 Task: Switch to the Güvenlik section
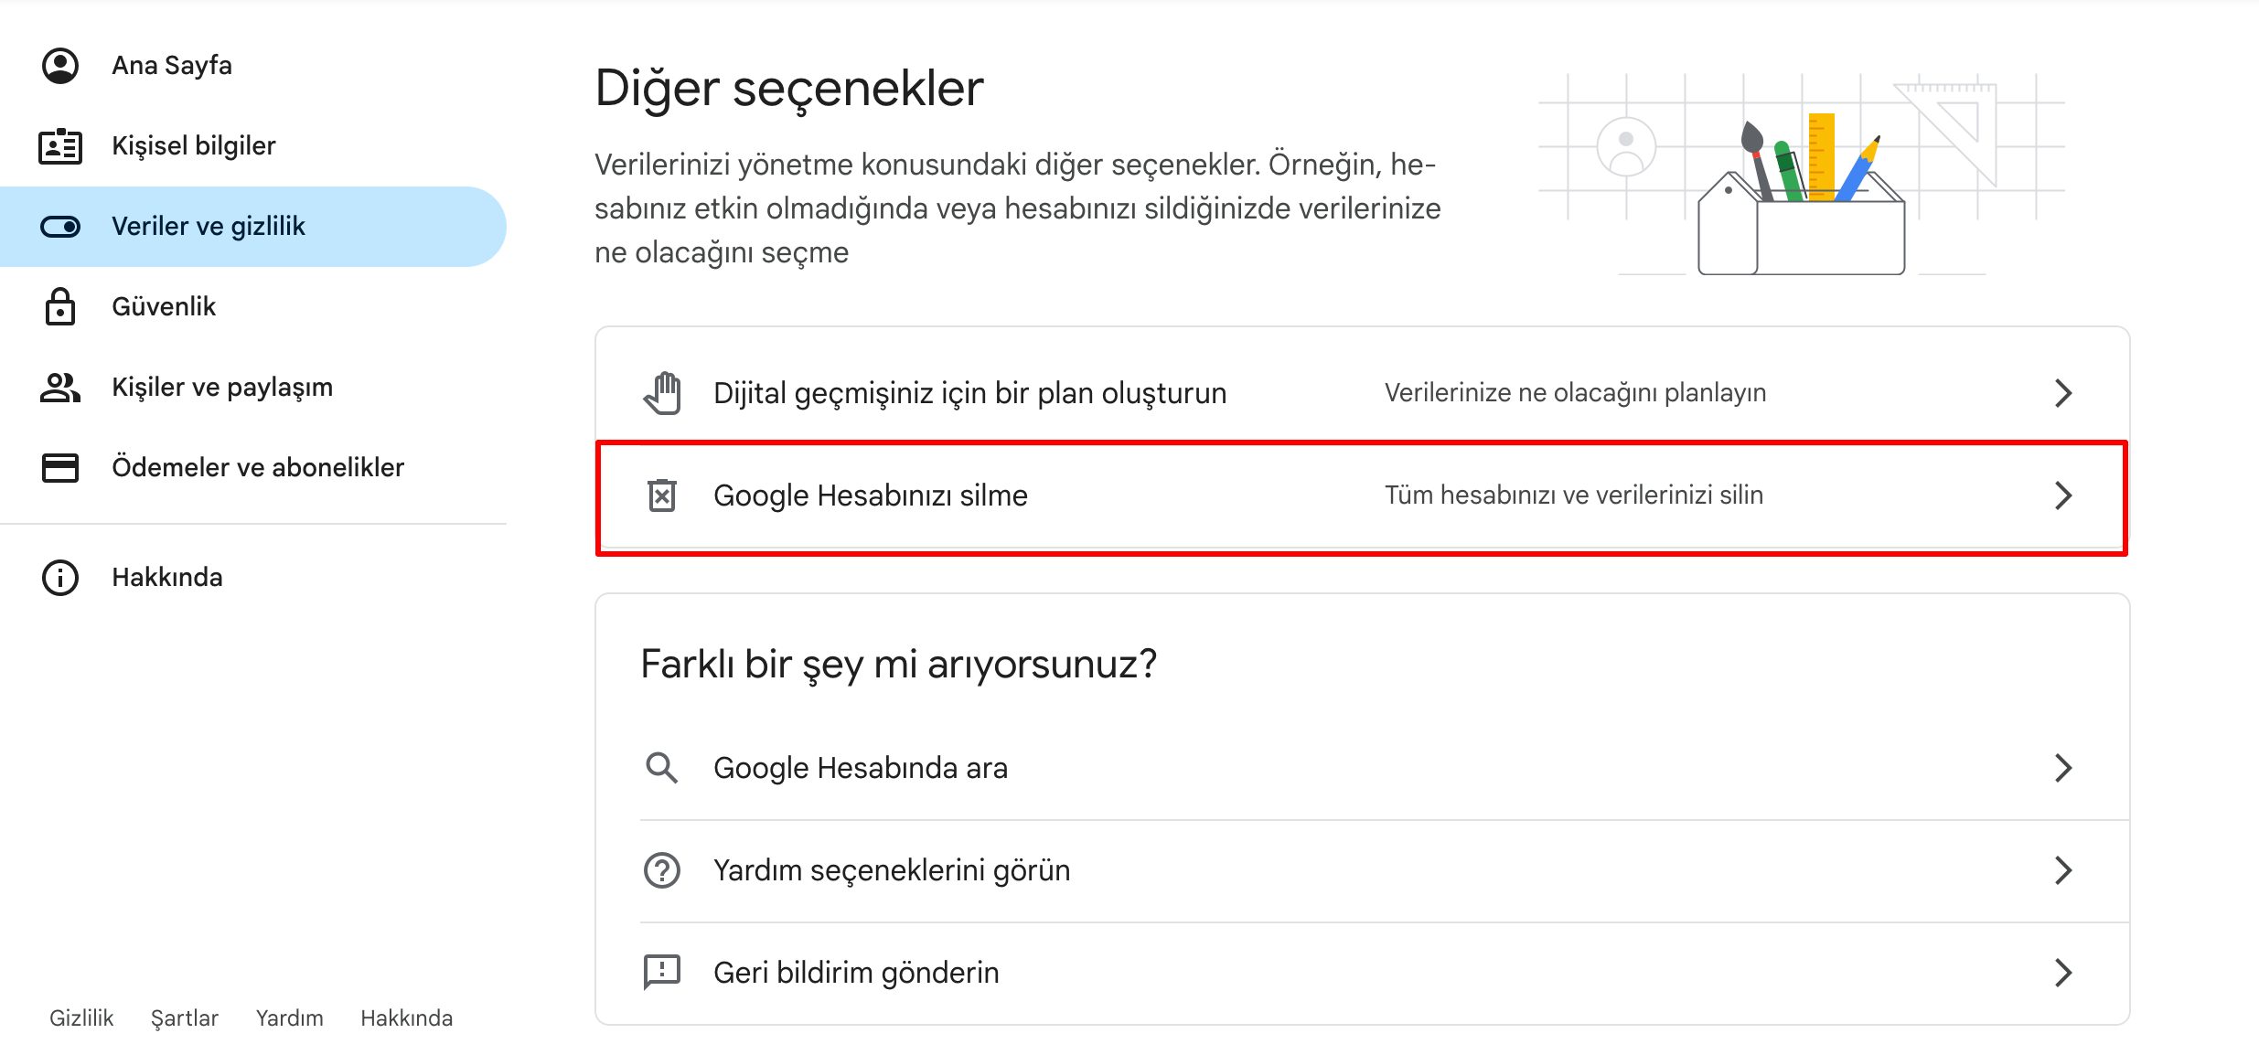pyautogui.click(x=163, y=306)
